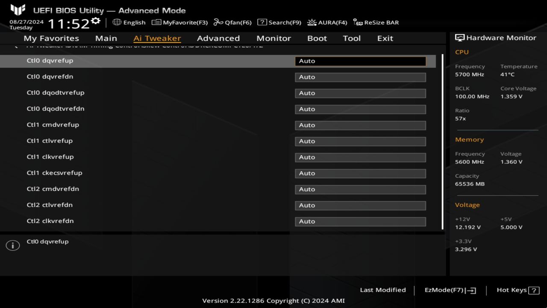Select the Ctl1 ctlvrefup row label
This screenshot has width=547, height=308.
pyautogui.click(x=50, y=141)
